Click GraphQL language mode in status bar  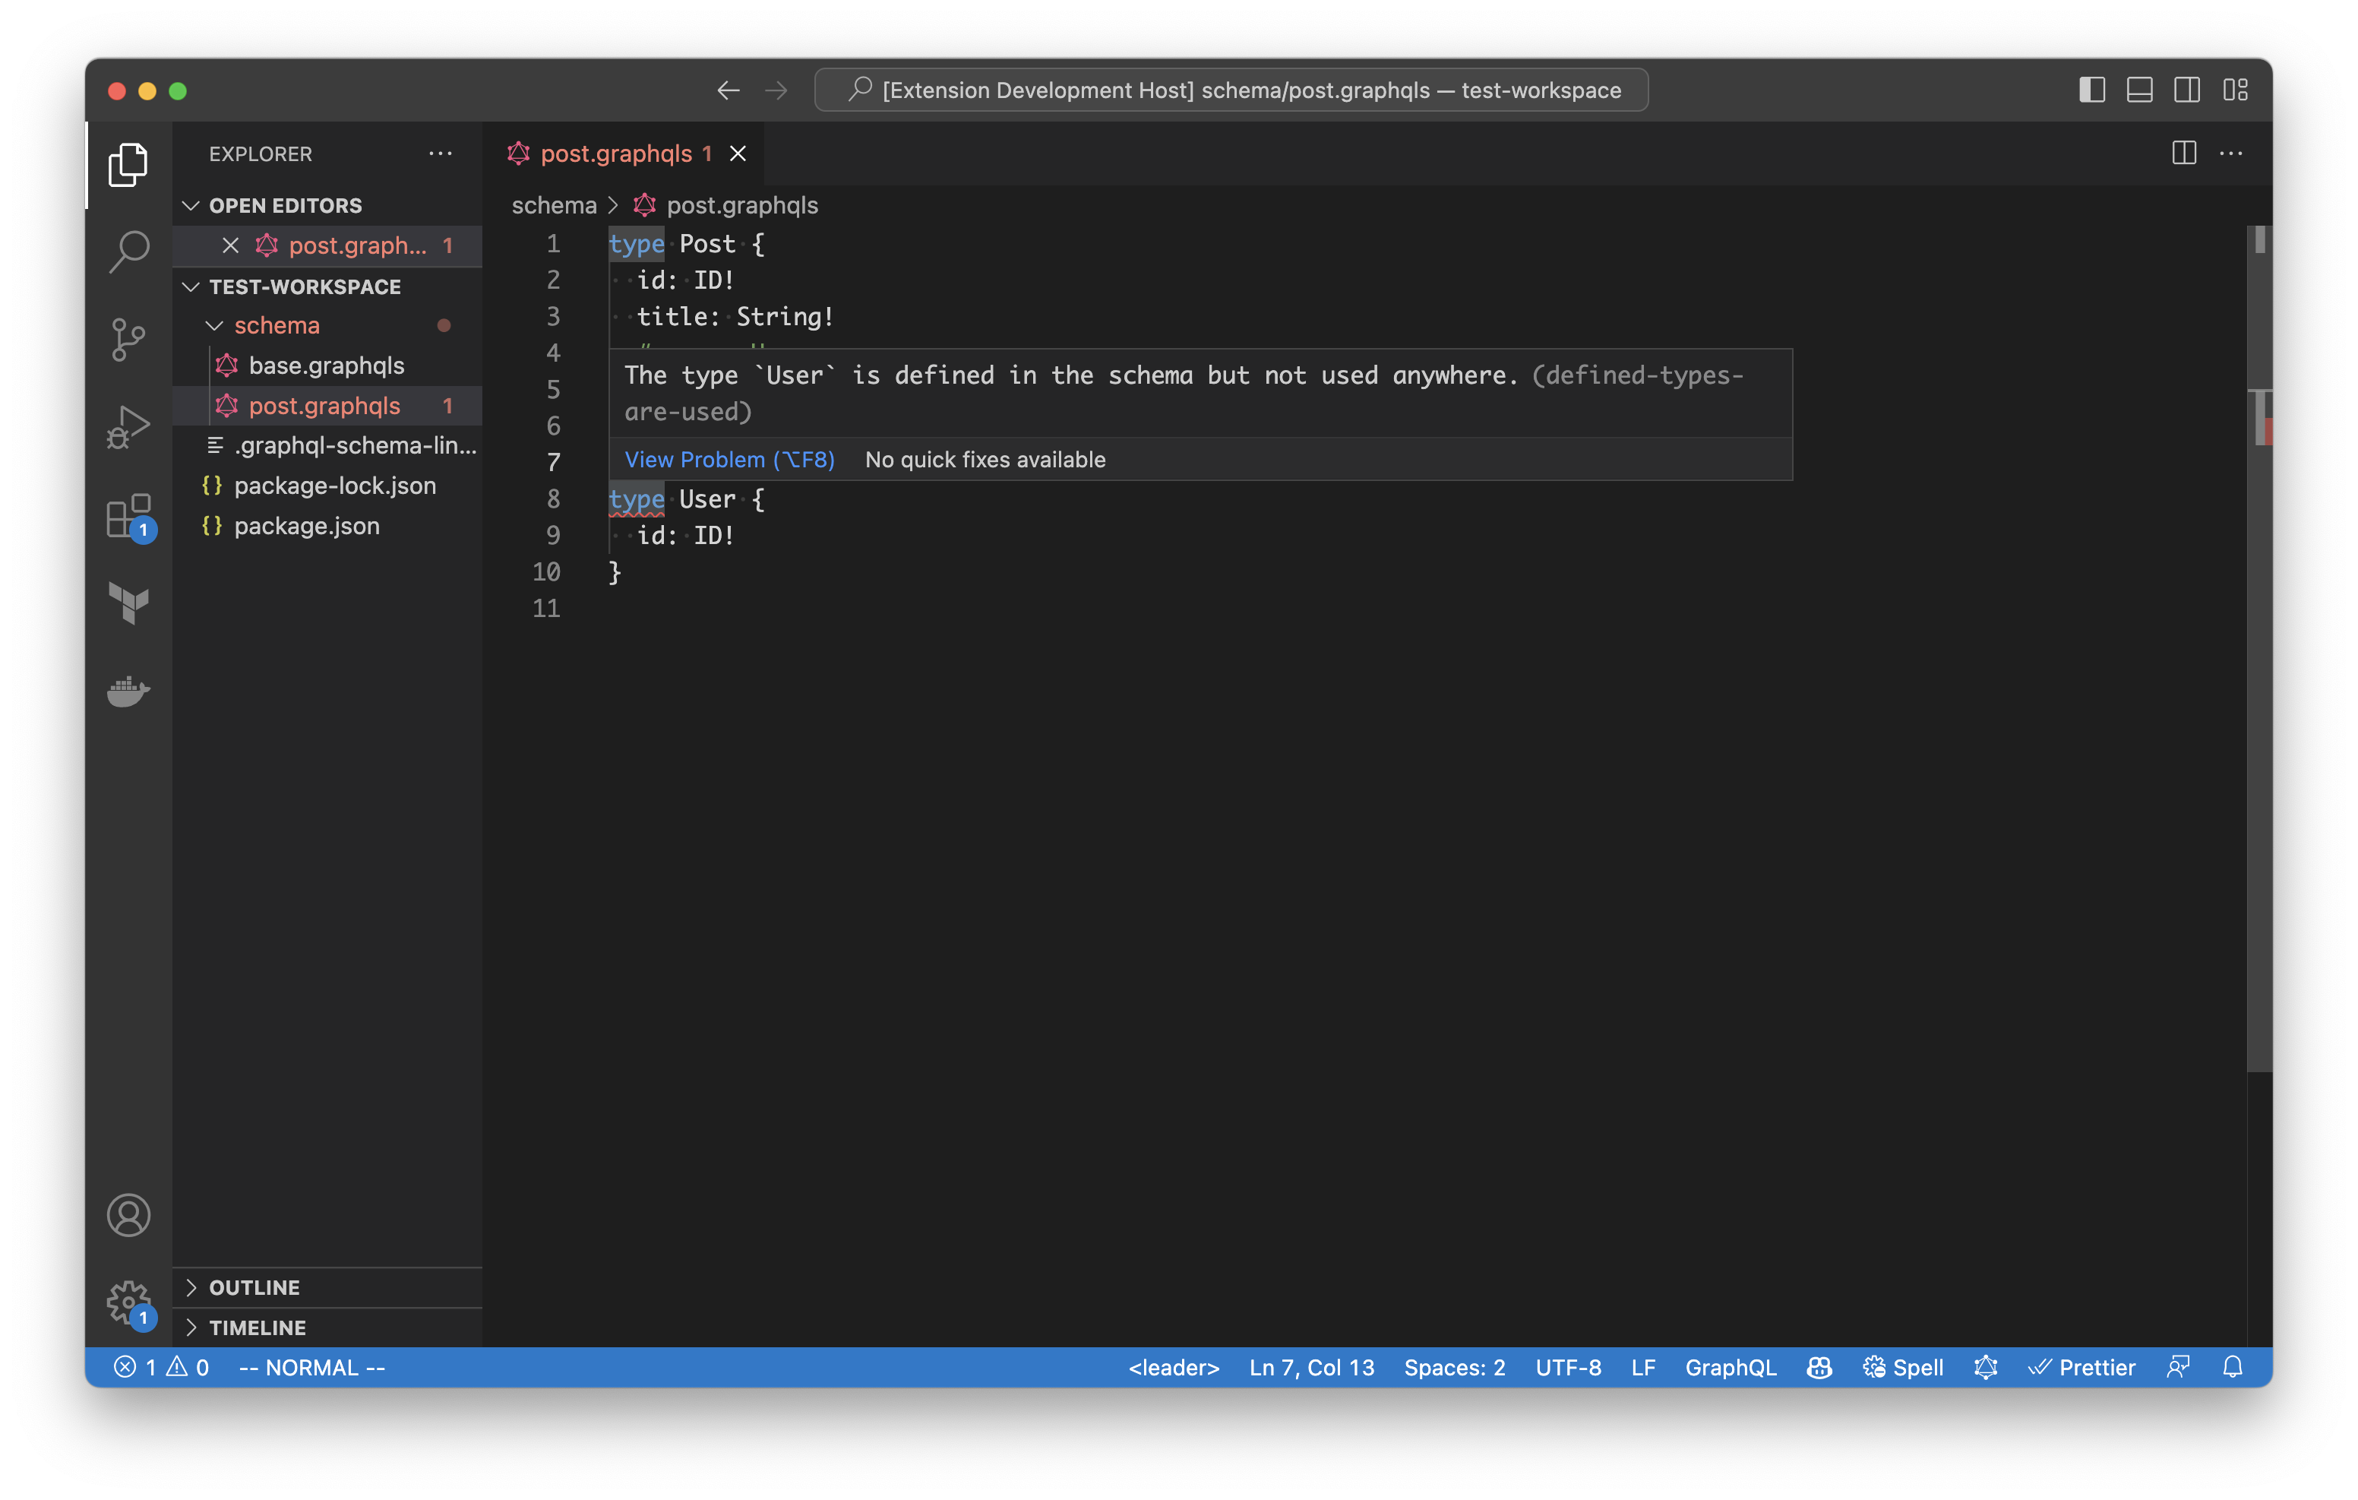pyautogui.click(x=1729, y=1367)
